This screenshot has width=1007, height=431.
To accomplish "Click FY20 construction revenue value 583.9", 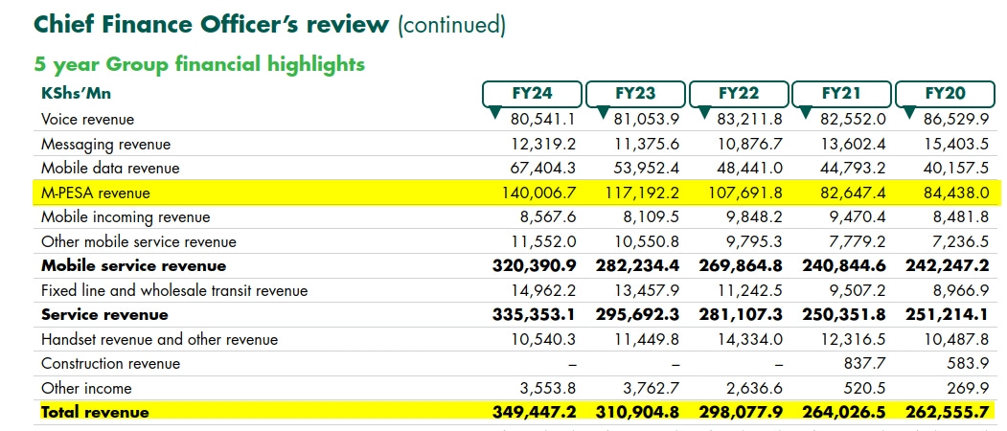I will (969, 364).
